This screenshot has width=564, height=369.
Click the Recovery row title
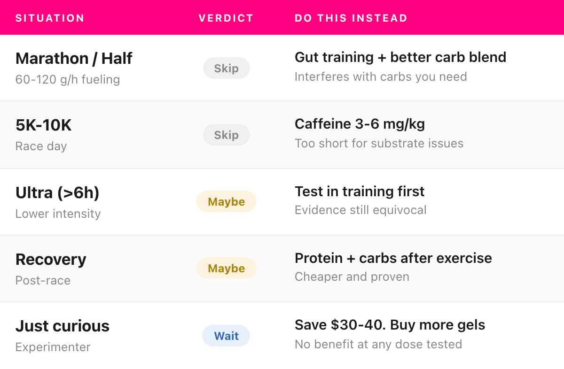[51, 260]
